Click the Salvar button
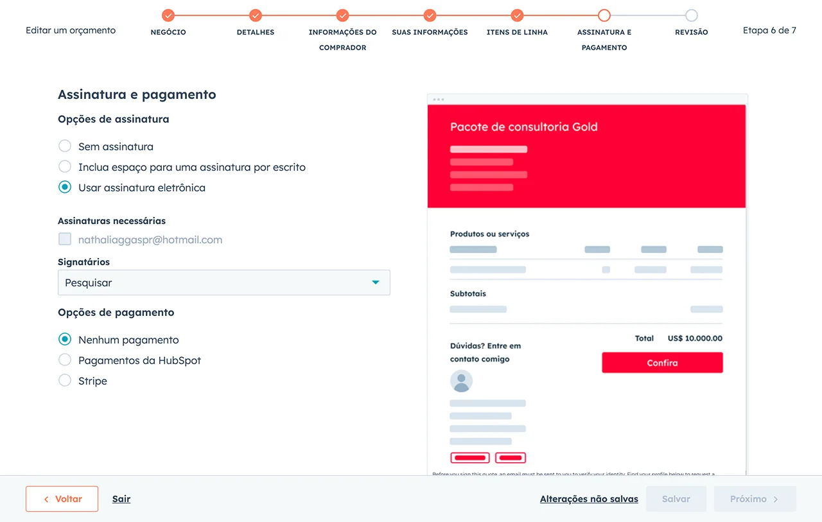The height and width of the screenshot is (522, 822). 676,499
